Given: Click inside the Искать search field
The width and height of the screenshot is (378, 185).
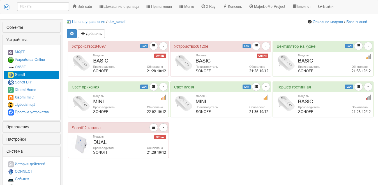Looking at the screenshot, I should point(43,6).
